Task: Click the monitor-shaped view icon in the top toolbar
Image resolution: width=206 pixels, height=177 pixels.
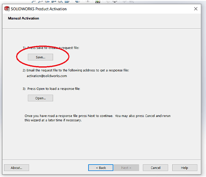Action: 115,1
